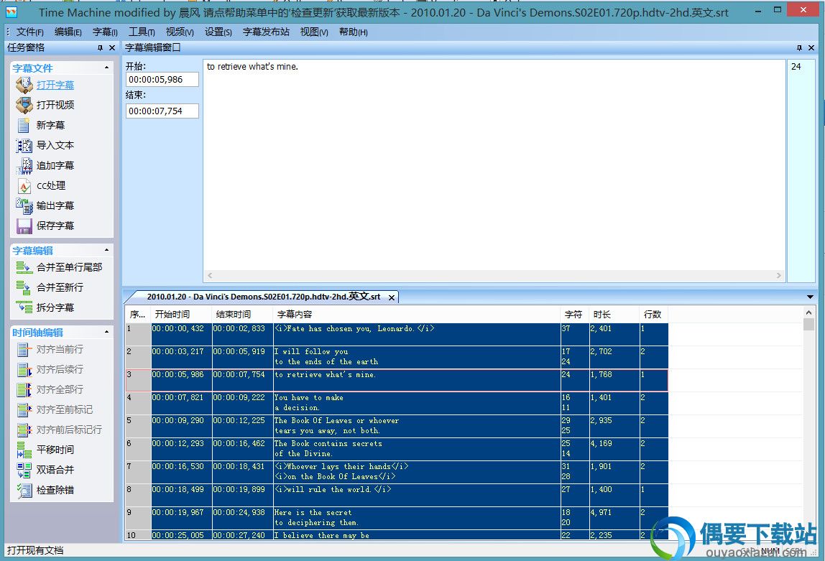Click the editor horizontal scrollbar right arrow

pos(779,276)
